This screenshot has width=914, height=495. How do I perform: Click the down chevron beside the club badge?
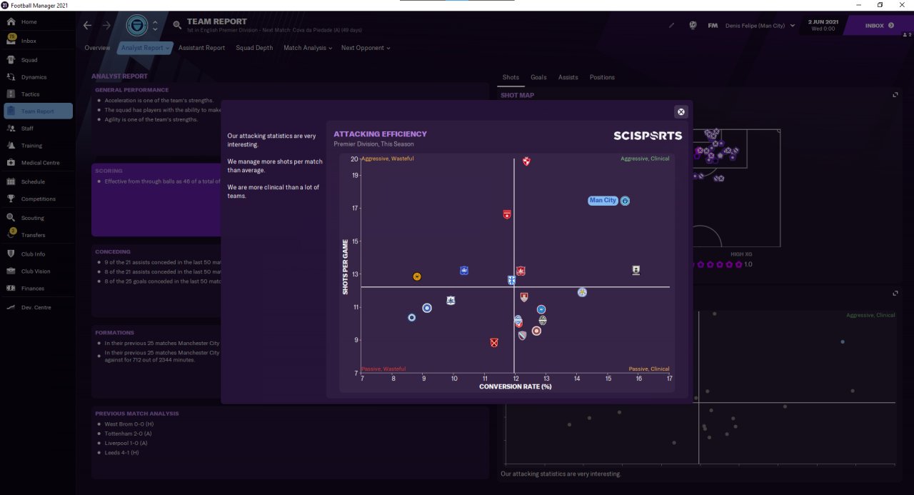155,30
